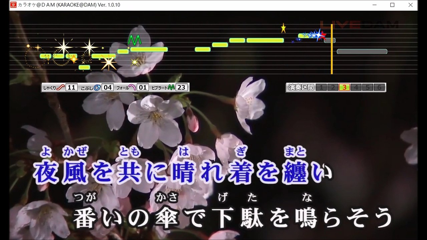Screen dimensions: 427x240
Task: Click the window title text カラオケ@DAM
Action: [x=69, y=5]
